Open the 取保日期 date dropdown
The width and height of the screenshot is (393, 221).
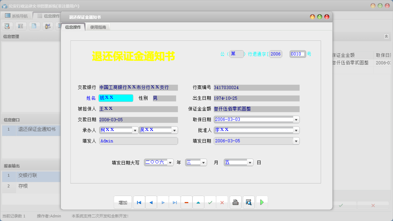coord(296,119)
